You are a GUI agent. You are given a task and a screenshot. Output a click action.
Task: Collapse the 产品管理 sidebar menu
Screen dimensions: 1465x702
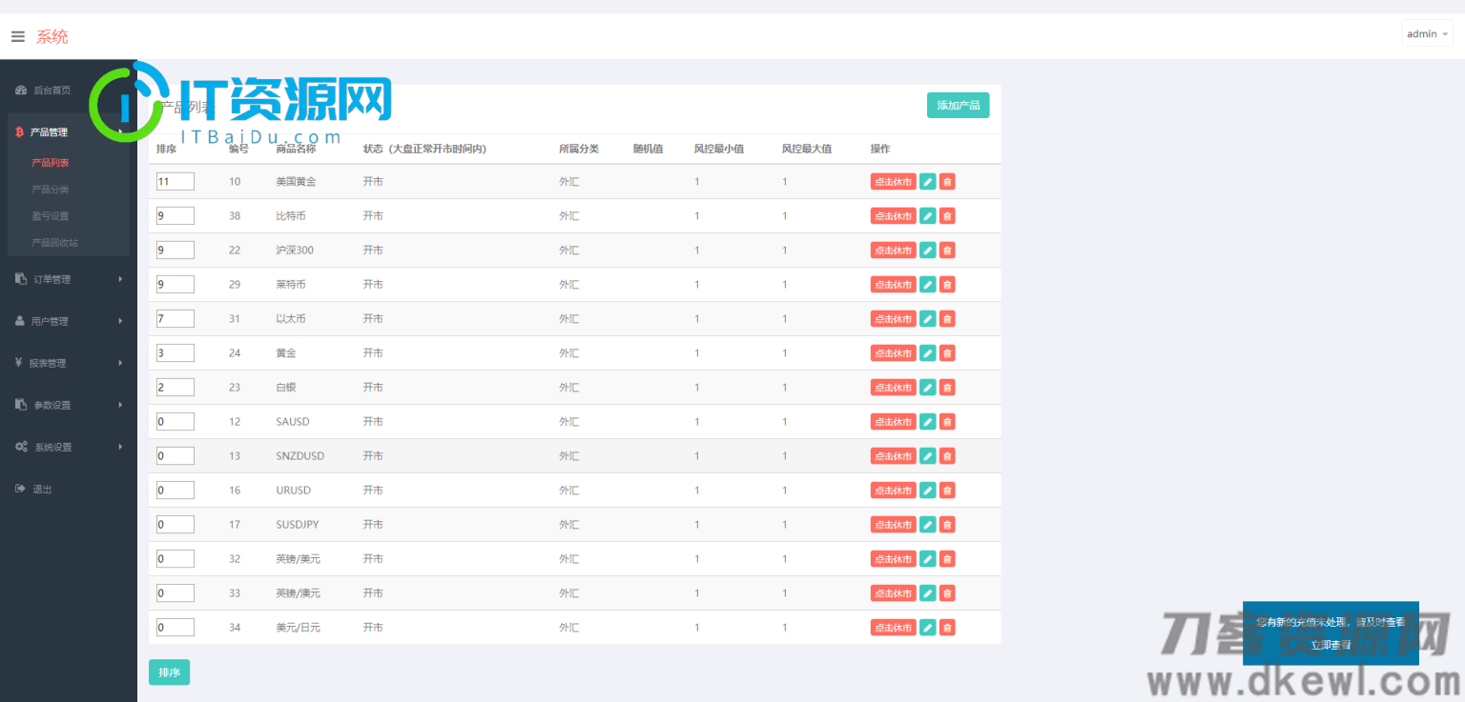click(69, 132)
